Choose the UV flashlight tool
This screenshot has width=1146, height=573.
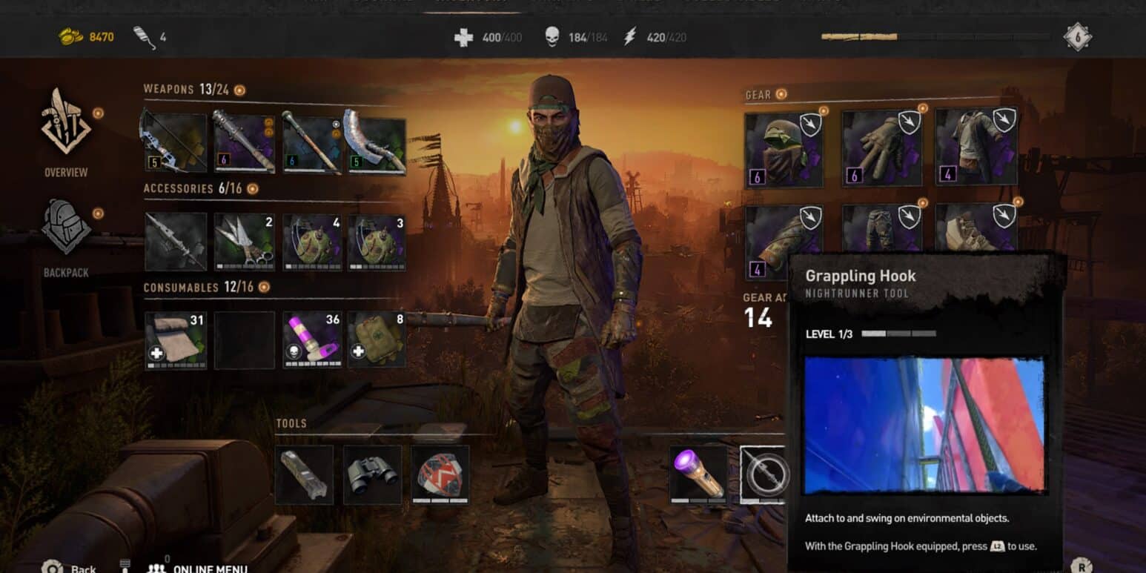[x=698, y=474]
